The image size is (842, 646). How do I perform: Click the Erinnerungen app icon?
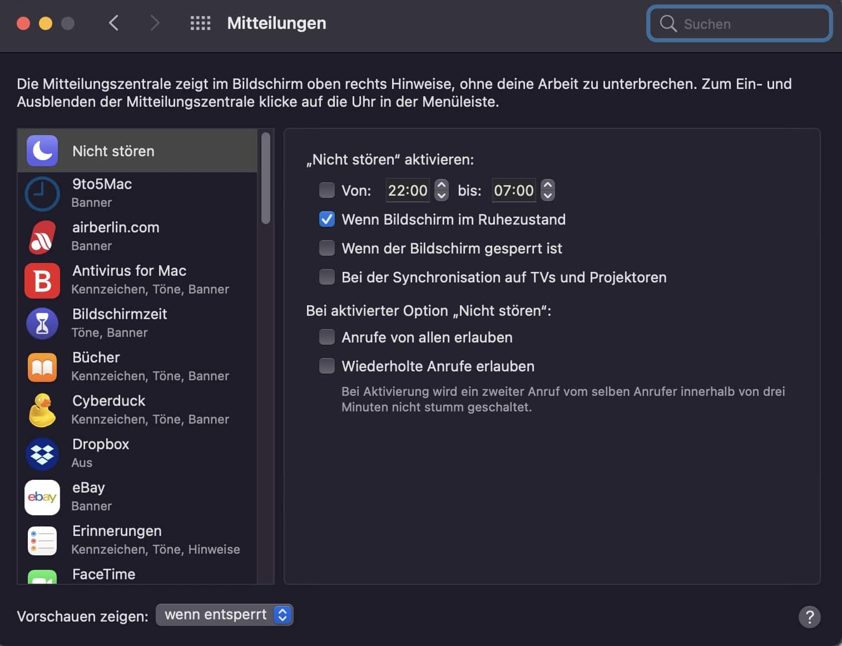pyautogui.click(x=42, y=541)
